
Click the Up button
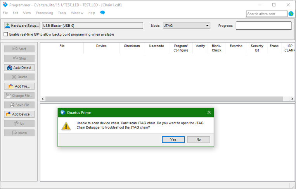click(19, 124)
